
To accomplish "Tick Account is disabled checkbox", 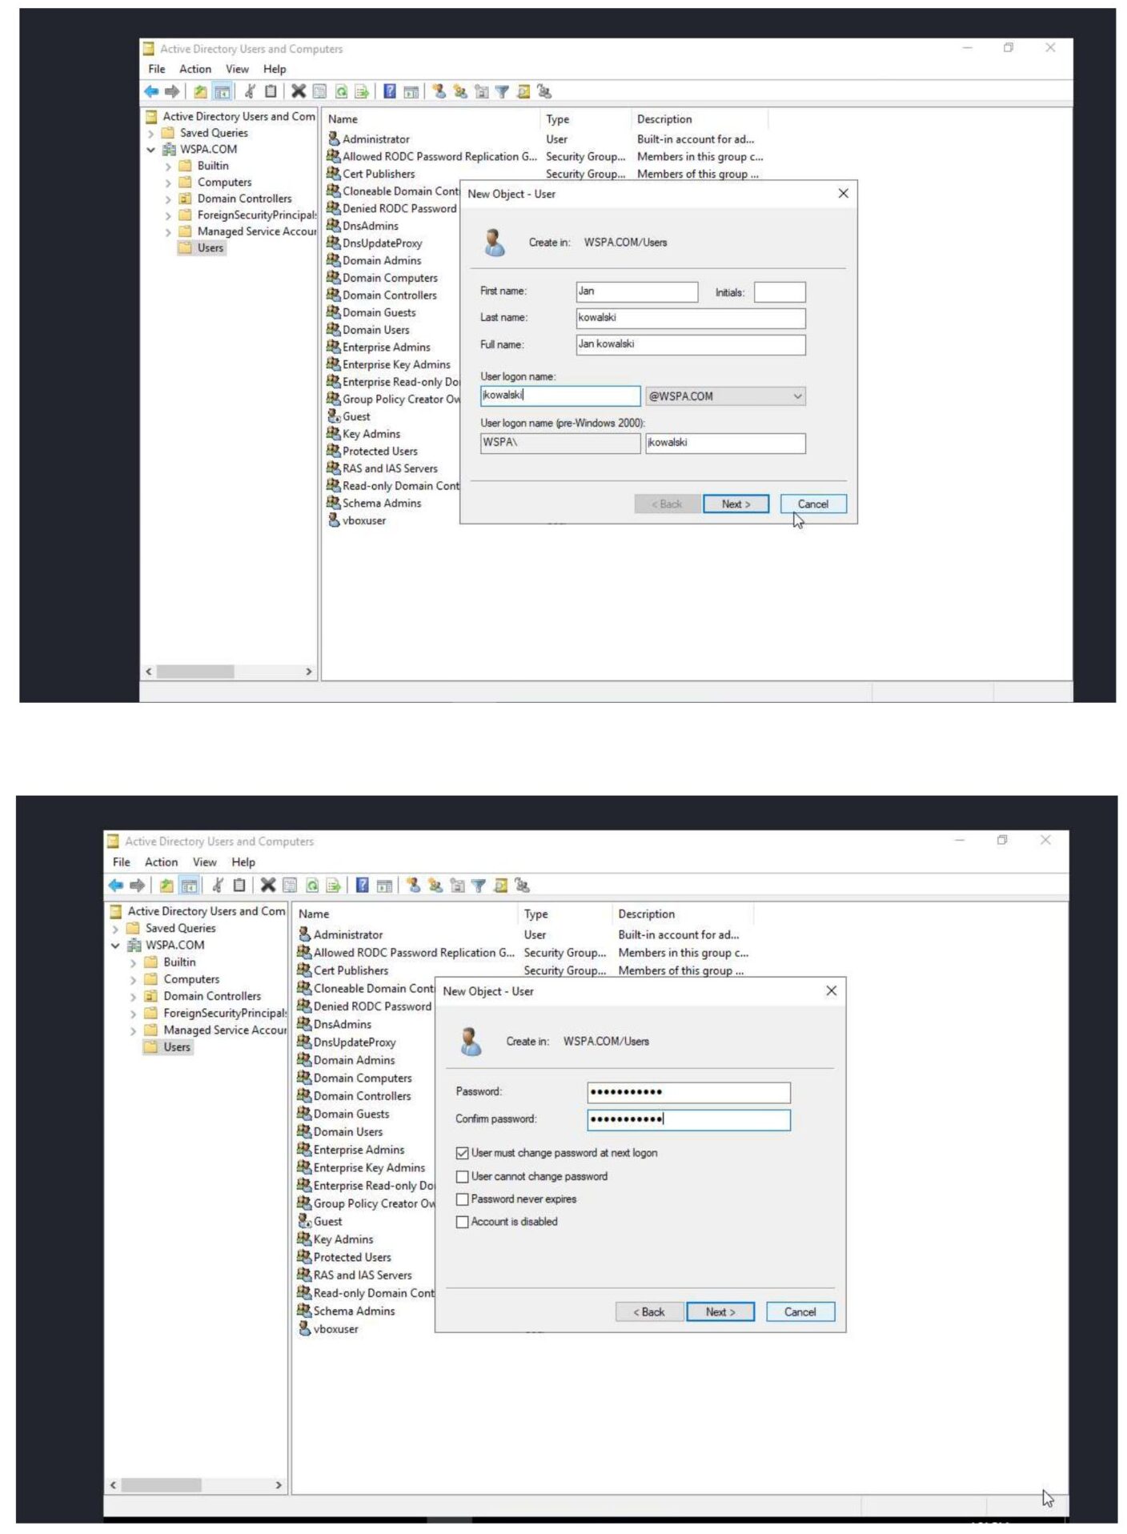I will coord(462,1221).
